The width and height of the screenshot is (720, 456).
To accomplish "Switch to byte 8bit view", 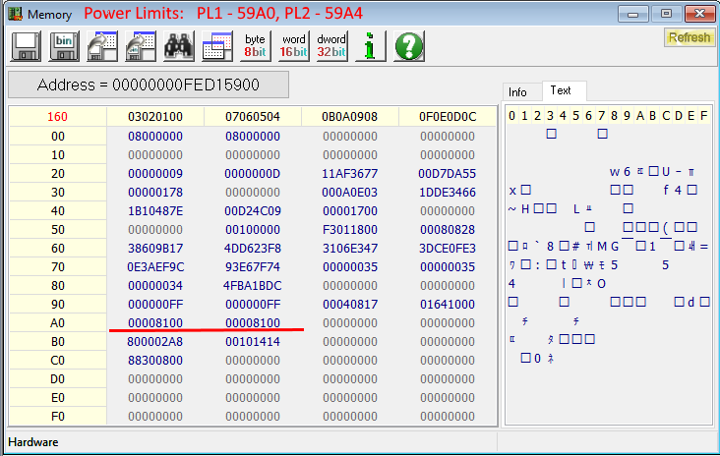I will coord(255,46).
